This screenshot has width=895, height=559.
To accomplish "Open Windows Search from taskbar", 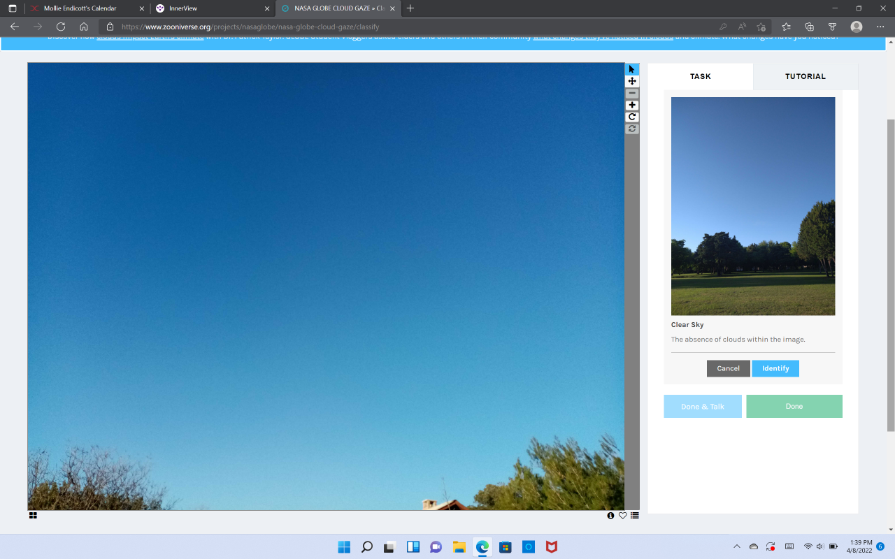I will pyautogui.click(x=367, y=546).
